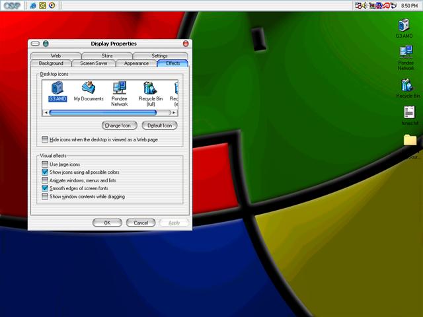
Task: Click the Internet Explorer quick launch icon
Action: 32,5
